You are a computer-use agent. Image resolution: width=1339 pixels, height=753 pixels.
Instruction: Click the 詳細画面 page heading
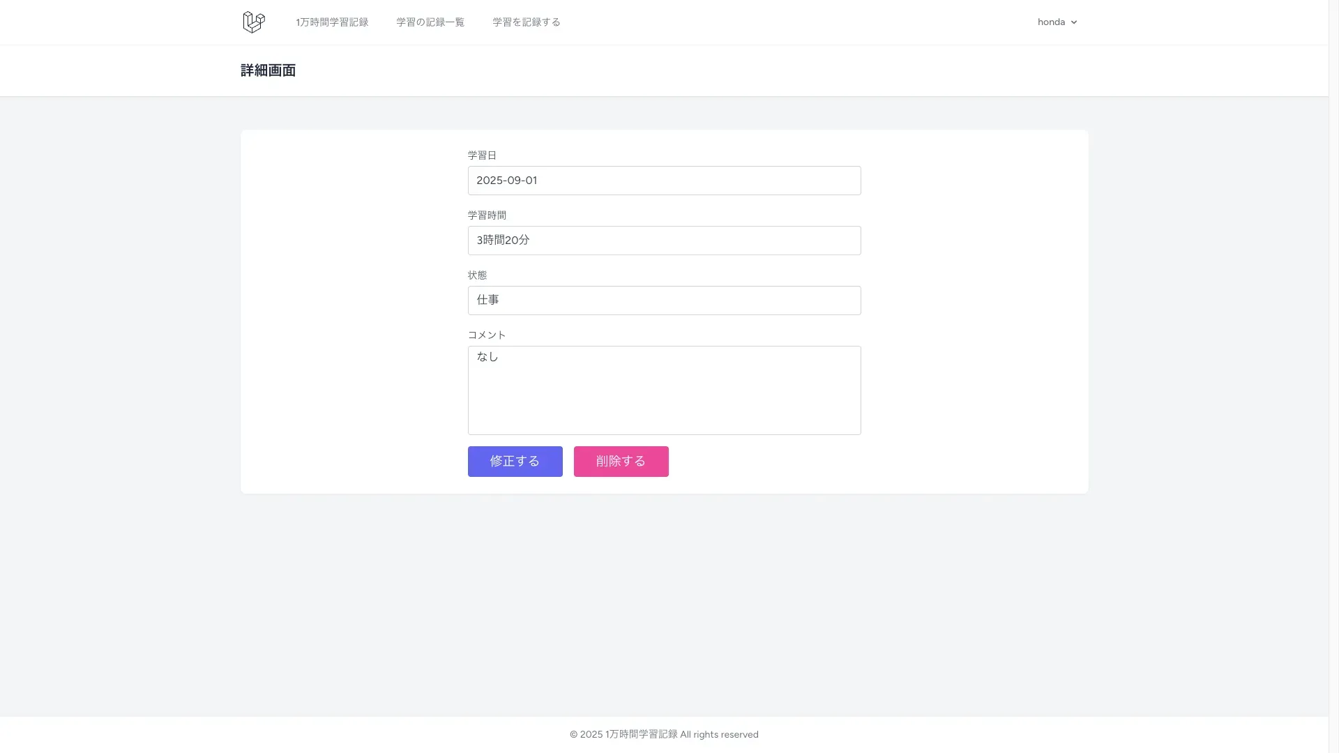coord(268,70)
